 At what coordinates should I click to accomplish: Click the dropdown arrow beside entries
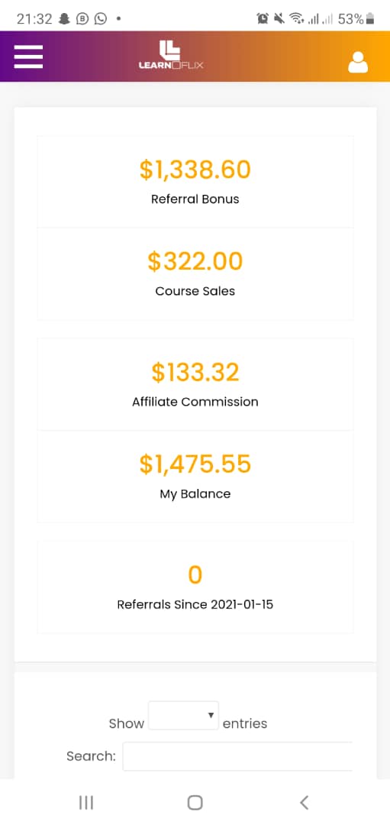point(211,715)
